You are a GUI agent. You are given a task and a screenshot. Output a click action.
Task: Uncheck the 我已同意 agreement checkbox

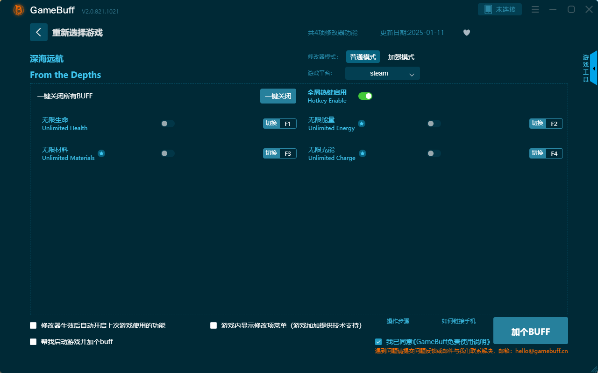pos(378,341)
